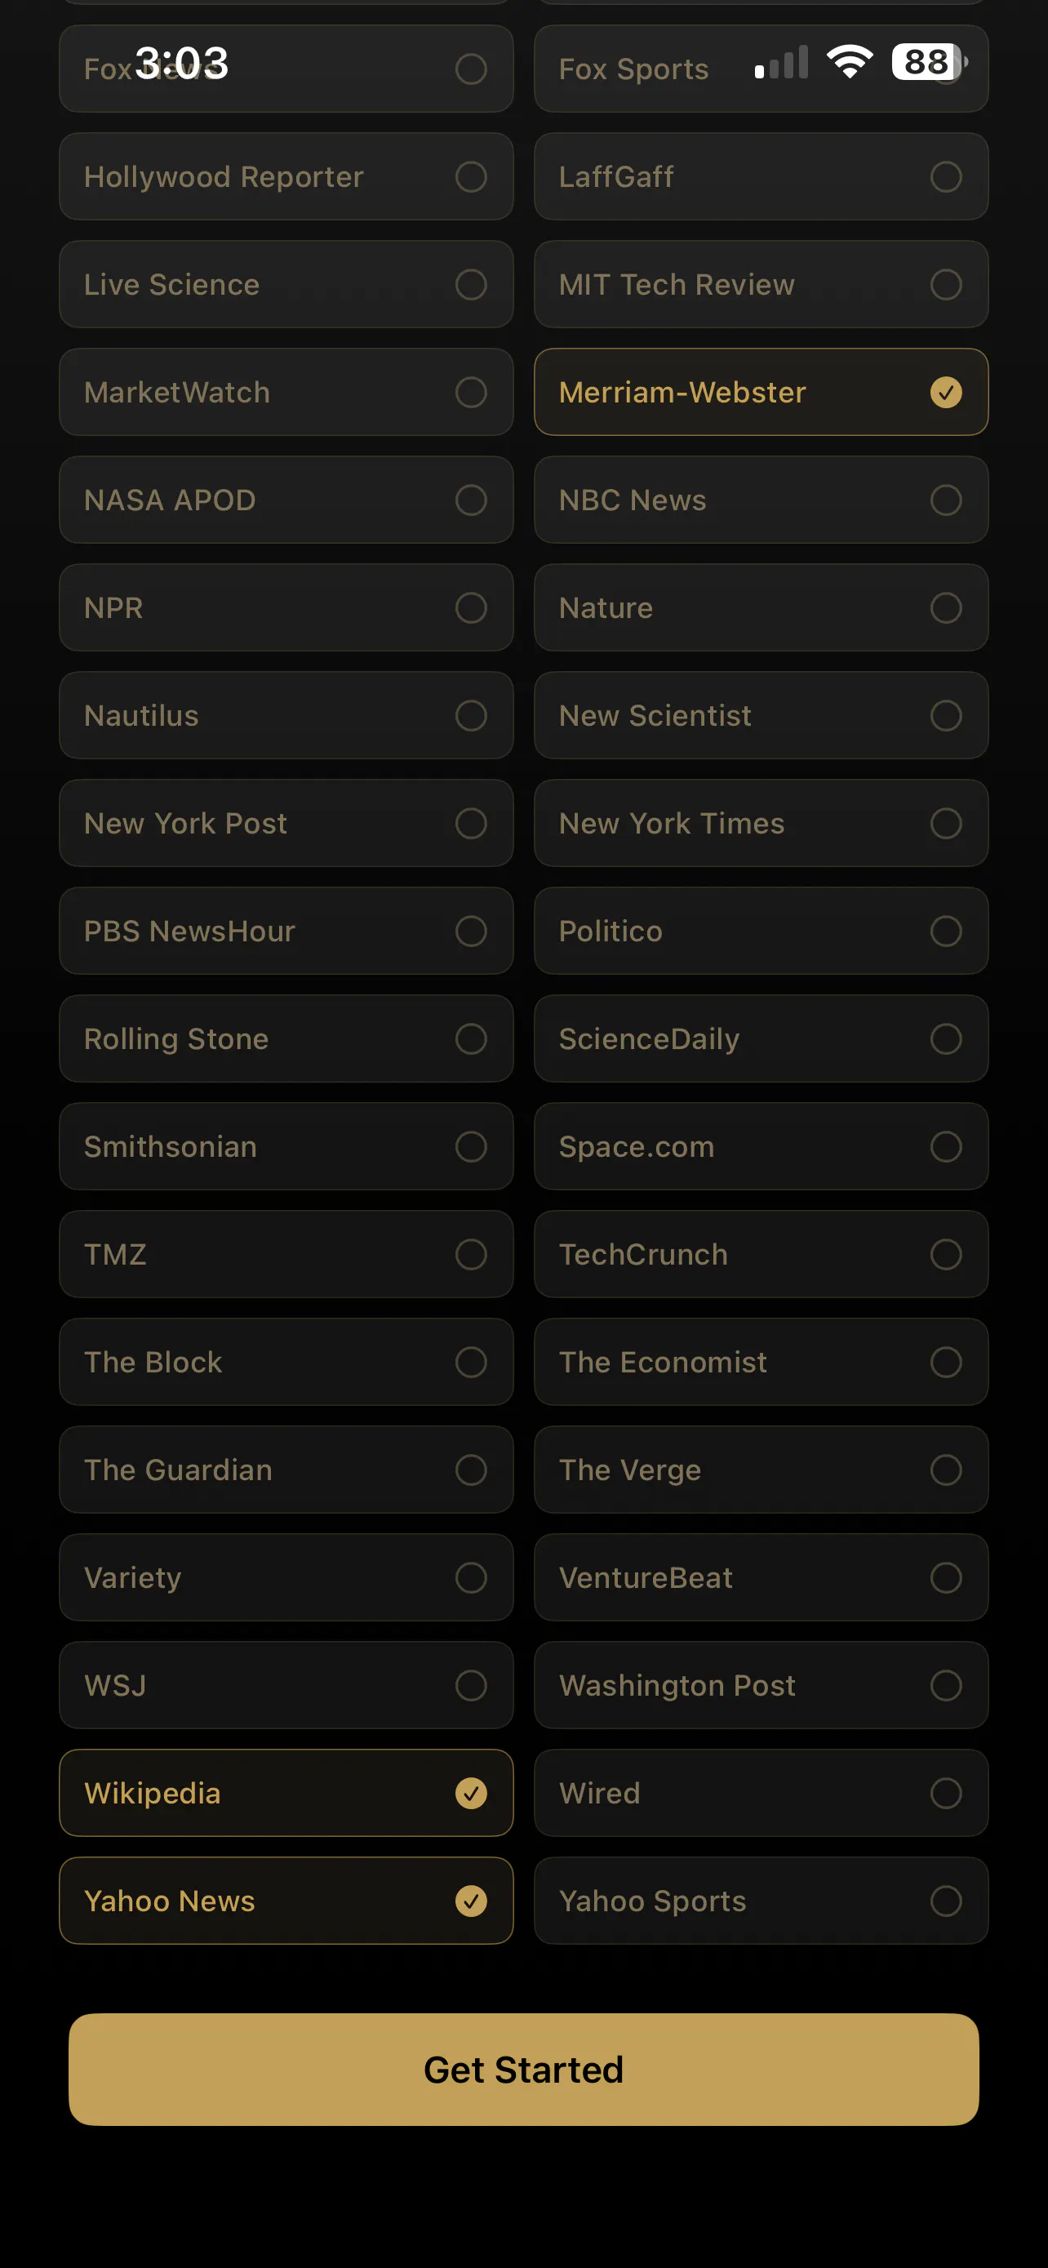The height and width of the screenshot is (2268, 1048).
Task: Enable The Verge as a source
Action: click(762, 1470)
